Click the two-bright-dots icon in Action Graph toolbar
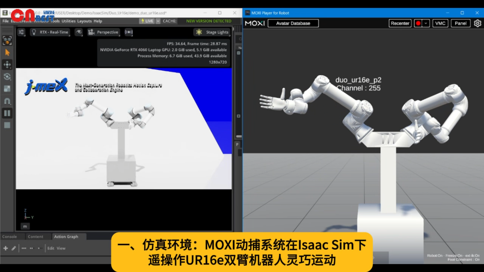Image resolution: width=484 pixels, height=272 pixels. pos(32,248)
